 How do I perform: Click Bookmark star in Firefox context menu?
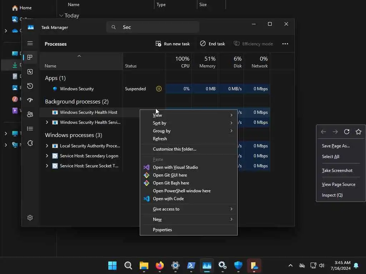(358, 132)
